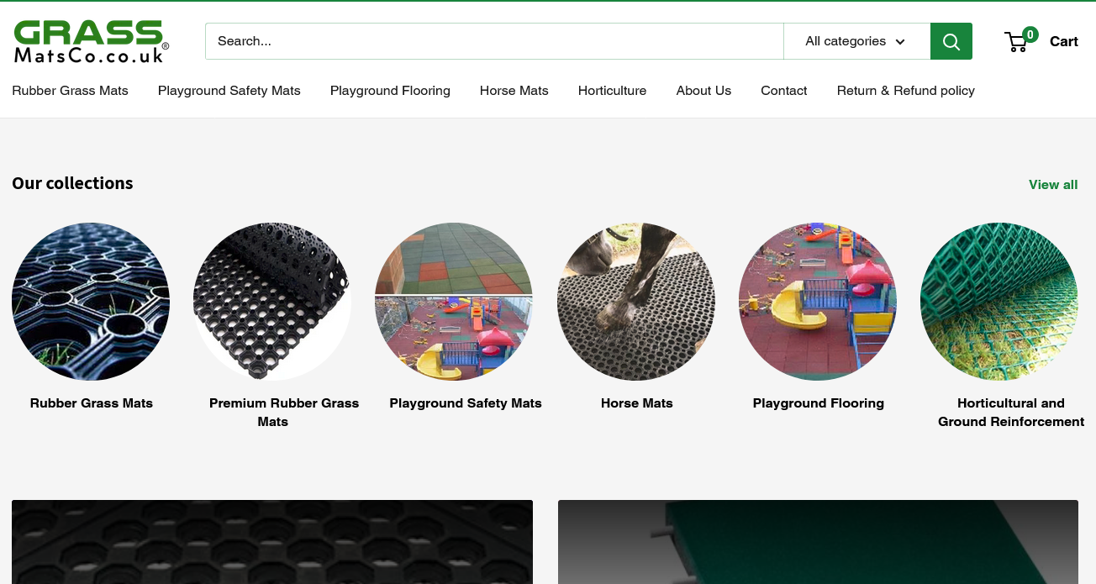This screenshot has height=584, width=1096.
Task: Open Playground Safety Mats collection image
Action: pos(454,302)
